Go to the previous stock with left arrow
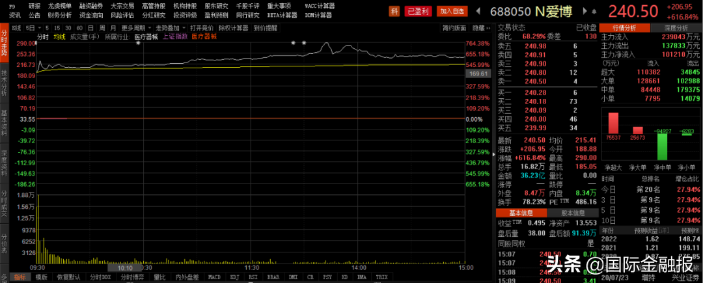This screenshot has width=703, height=283. pos(478,11)
